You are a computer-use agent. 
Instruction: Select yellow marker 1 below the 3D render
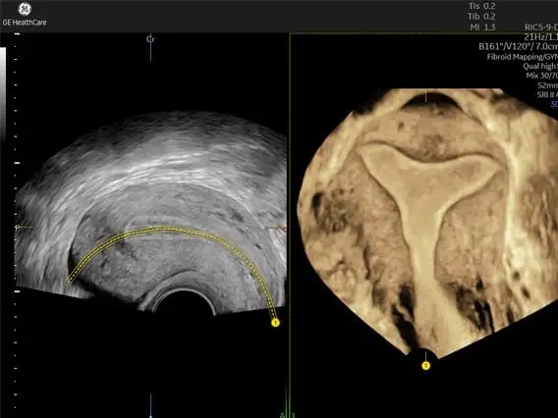(426, 366)
